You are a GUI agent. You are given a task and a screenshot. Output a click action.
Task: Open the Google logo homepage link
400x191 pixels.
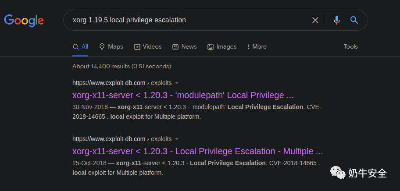24,21
